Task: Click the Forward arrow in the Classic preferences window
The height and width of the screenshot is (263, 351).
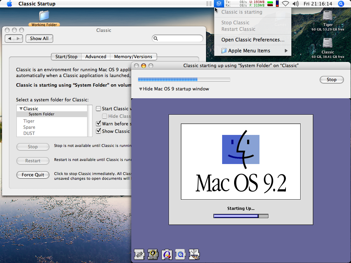Action: coord(19,38)
